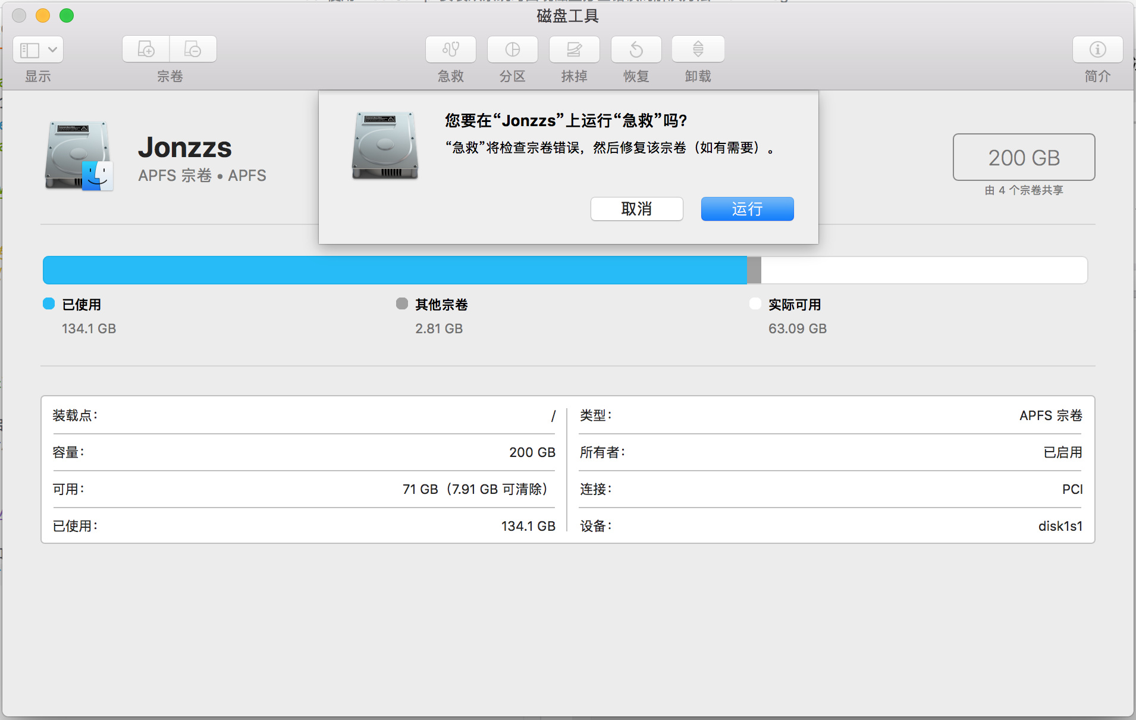Viewport: 1136px width, 720px height.
Task: Click the remove volume icon
Action: tap(193, 49)
